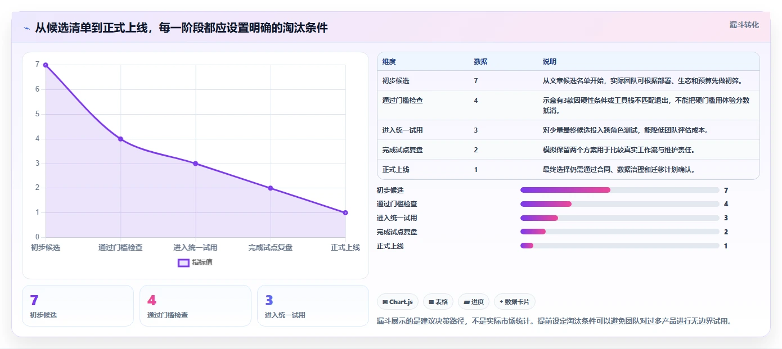Open the stat card showing 4 通过门槛检查
Image resolution: width=782 pixels, height=349 pixels.
[195, 306]
